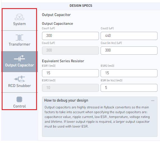Viewport: 160px width, 143px height.
Task: Select the Transformer coil icon
Action: tap(20, 37)
